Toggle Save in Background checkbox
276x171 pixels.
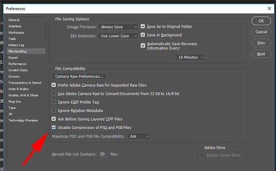tap(143, 35)
